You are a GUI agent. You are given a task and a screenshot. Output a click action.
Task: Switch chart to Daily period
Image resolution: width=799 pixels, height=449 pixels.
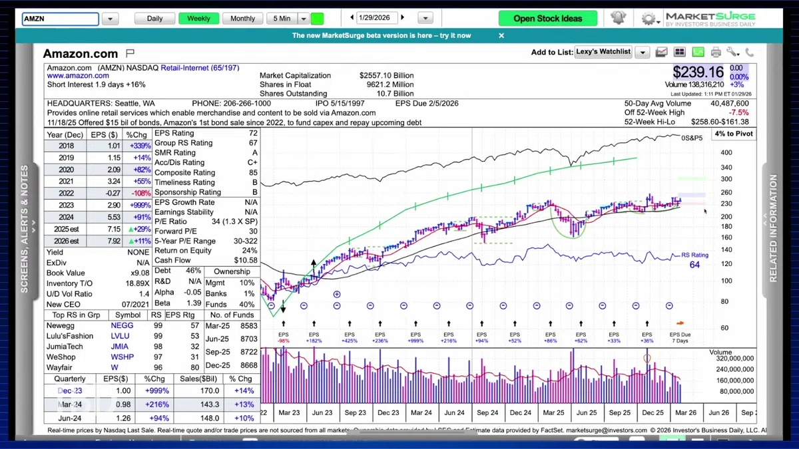tap(154, 19)
